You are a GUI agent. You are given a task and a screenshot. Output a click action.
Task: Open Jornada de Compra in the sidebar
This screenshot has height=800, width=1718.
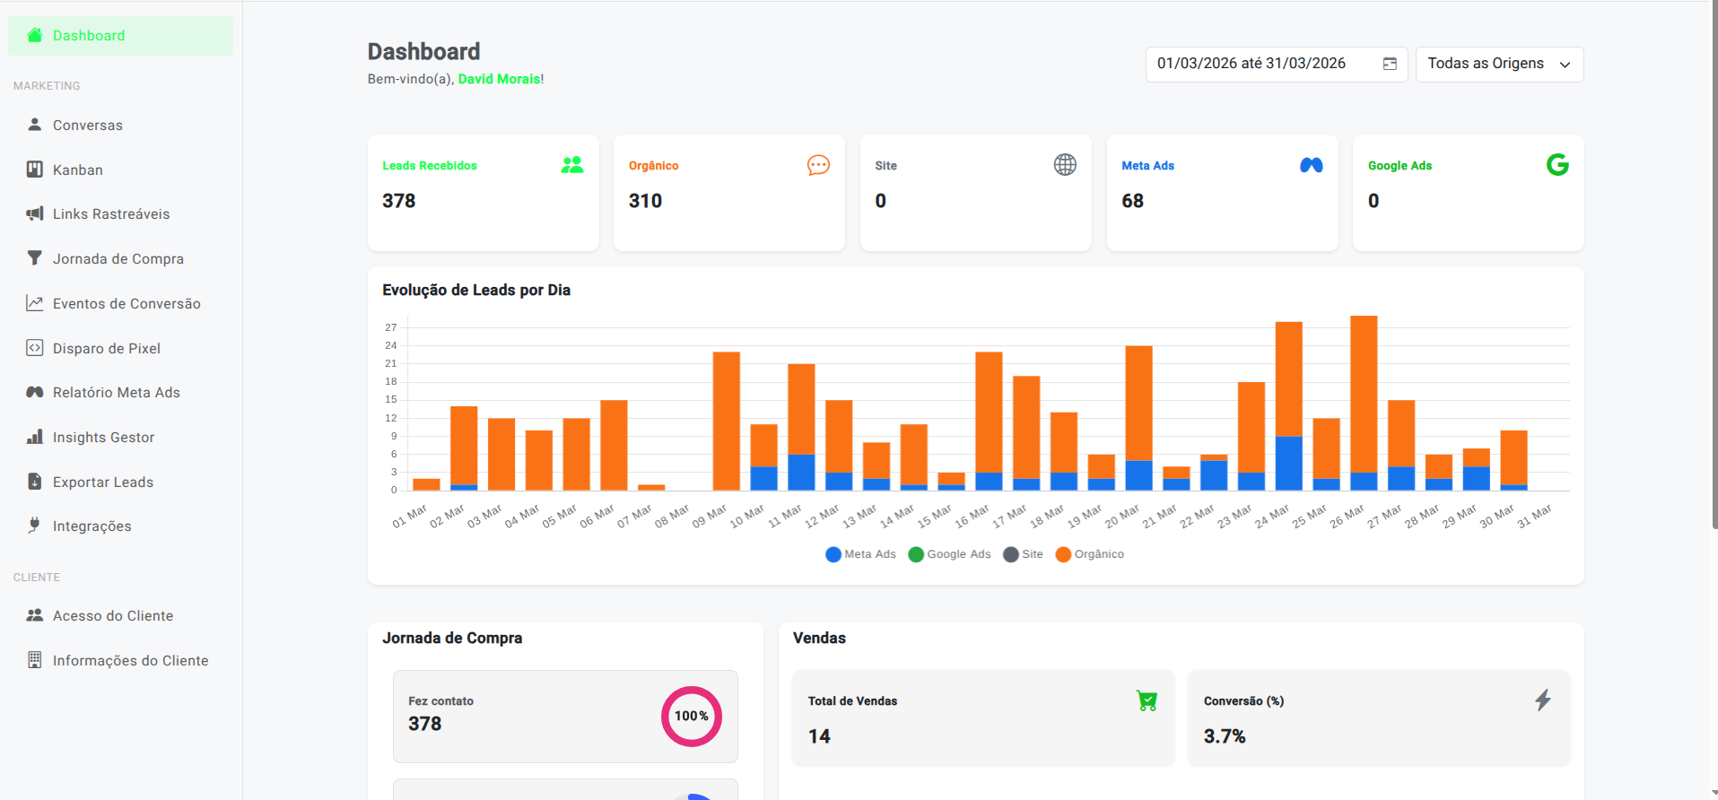click(121, 258)
